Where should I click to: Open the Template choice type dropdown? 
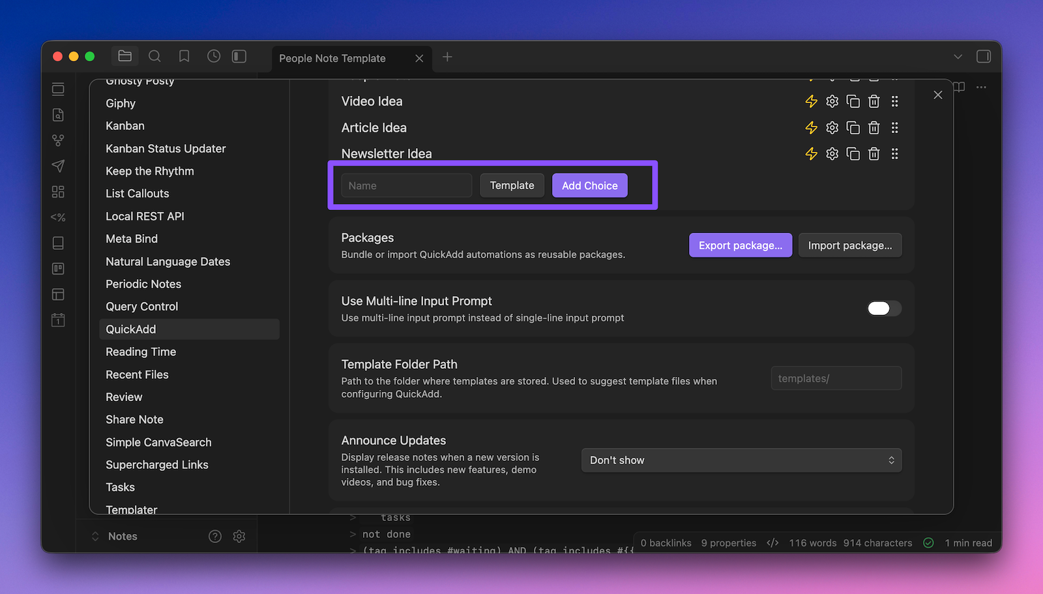click(512, 185)
